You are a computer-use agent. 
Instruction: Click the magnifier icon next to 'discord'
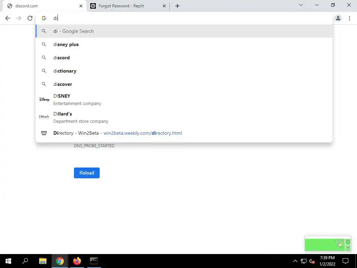pos(44,58)
